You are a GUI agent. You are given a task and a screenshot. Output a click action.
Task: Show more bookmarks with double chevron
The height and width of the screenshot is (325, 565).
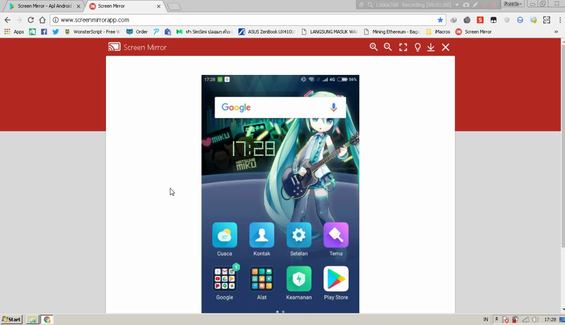556,32
